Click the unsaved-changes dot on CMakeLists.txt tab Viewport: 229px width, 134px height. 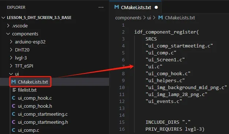click(156, 7)
